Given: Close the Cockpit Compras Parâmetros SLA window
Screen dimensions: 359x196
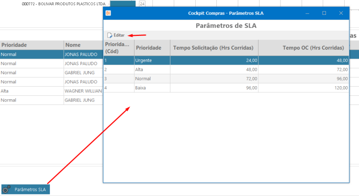Looking at the screenshot, I should pos(341,13).
